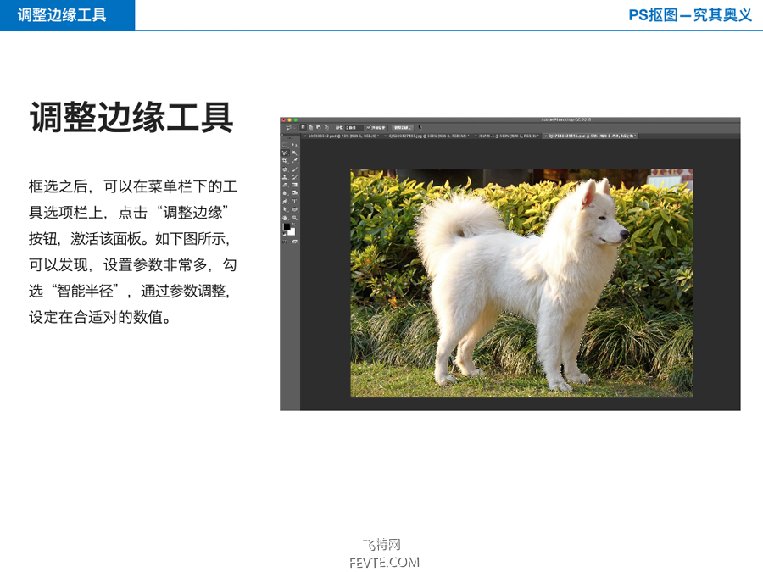763x572 pixels.
Task: Select the Eyedropper tool
Action: (294, 160)
